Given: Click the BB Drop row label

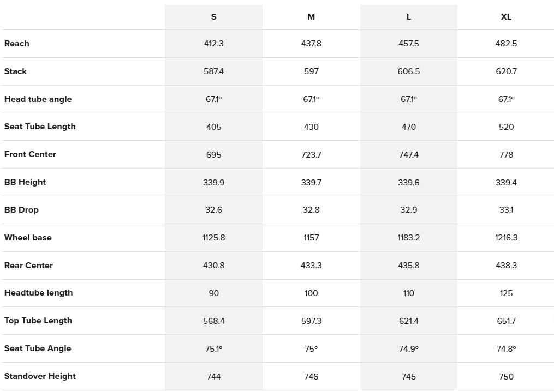Looking at the screenshot, I should click(21, 210).
